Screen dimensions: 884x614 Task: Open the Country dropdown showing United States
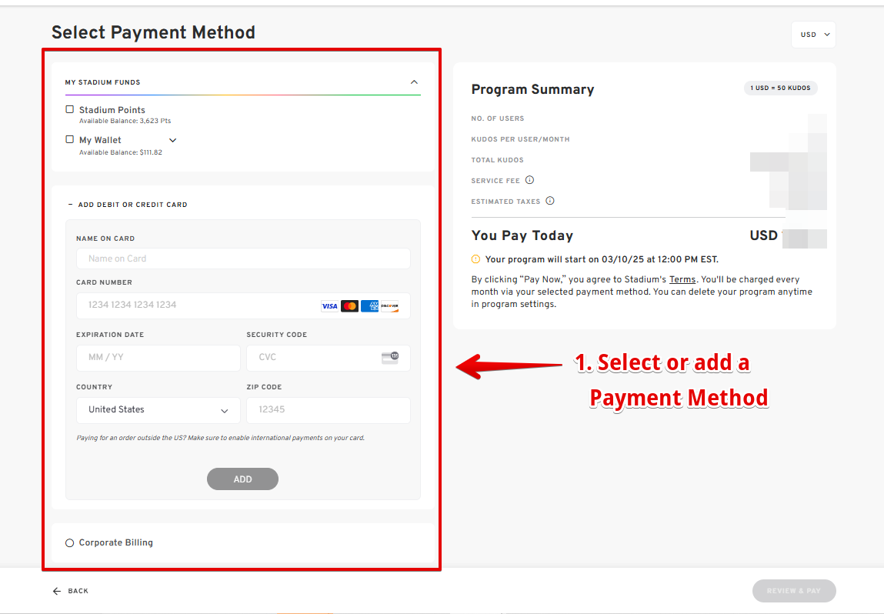pos(158,410)
